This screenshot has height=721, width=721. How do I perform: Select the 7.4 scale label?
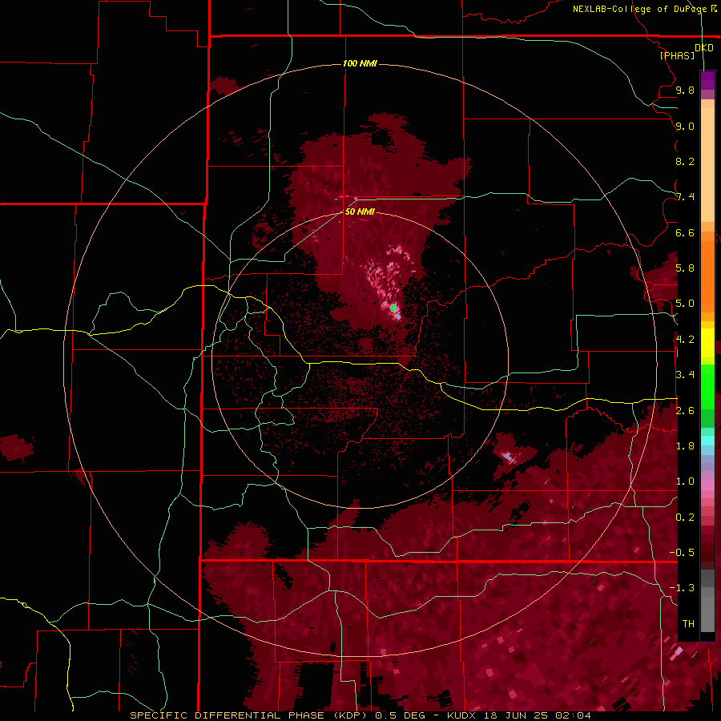(685, 197)
